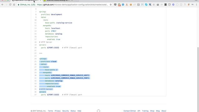Select line number 11
199x112 pixels.
pos(35,23)
